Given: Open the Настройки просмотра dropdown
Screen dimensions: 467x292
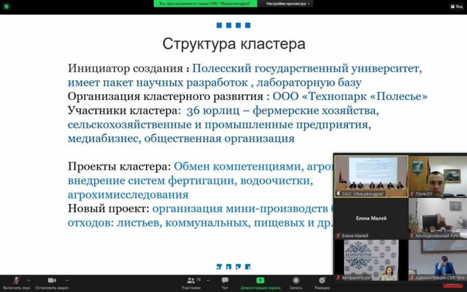Looking at the screenshot, I should pos(288,4).
